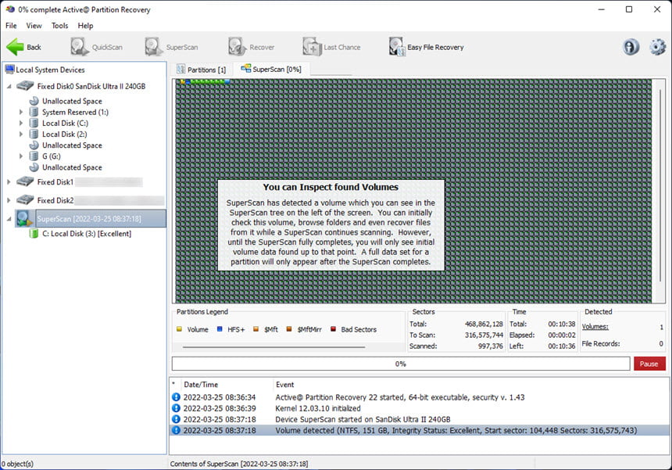Select Fixed Disk2 in the device tree

point(55,200)
